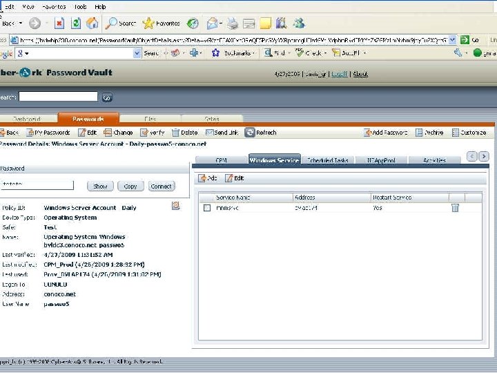Click the Show password button
The image size is (497, 373).
click(x=100, y=186)
